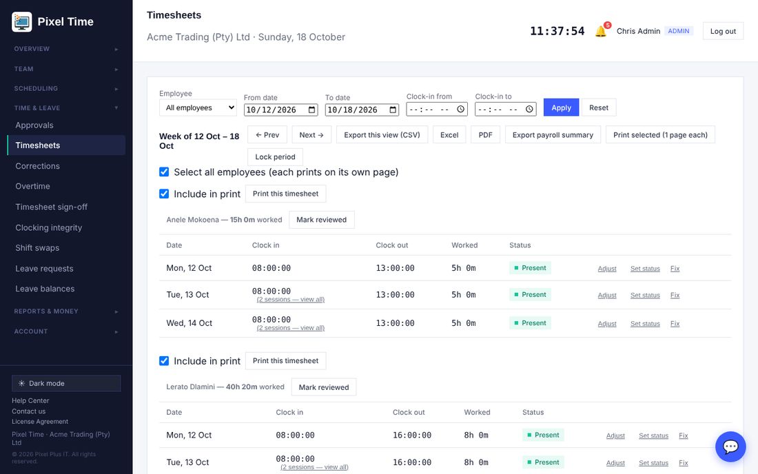Click Adjust on Anele's Mon, 12 Oct row
Viewport: 758px width, 474px height.
click(607, 269)
